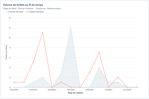Click the x-axis label 7/6/2021
This screenshot has width=149, height=99.
pos(108,90)
